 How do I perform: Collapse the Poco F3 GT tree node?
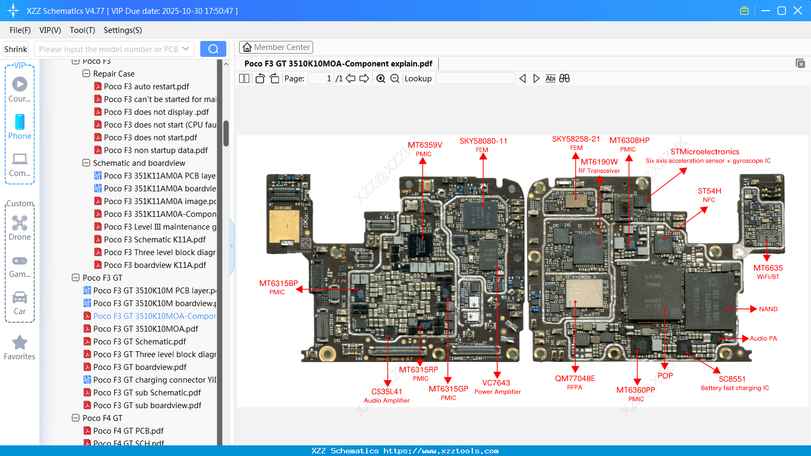point(75,277)
